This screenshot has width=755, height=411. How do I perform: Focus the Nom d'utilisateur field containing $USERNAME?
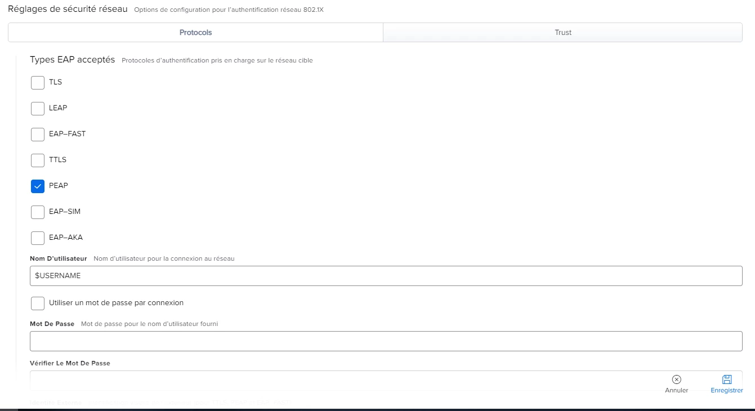[386, 276]
